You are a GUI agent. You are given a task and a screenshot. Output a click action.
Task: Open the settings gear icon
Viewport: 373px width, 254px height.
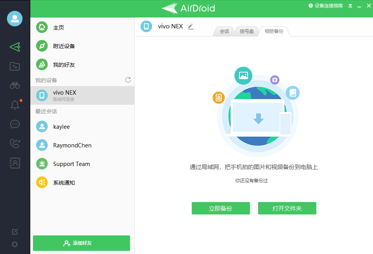(15, 244)
